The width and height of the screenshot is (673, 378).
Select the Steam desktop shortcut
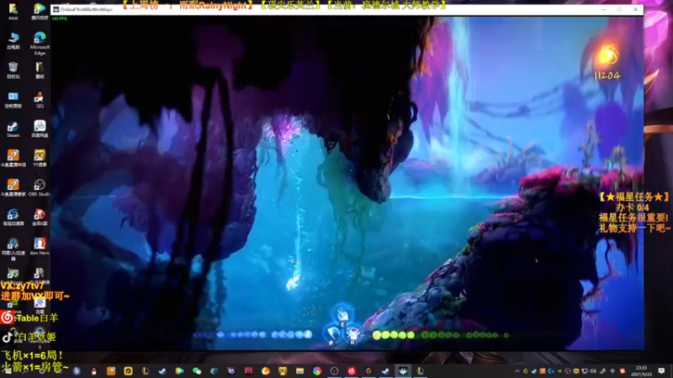point(13,129)
